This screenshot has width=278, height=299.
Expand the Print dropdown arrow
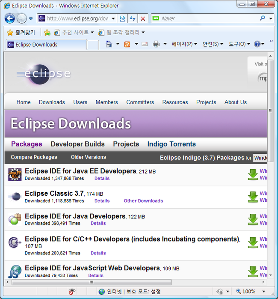click(x=165, y=44)
